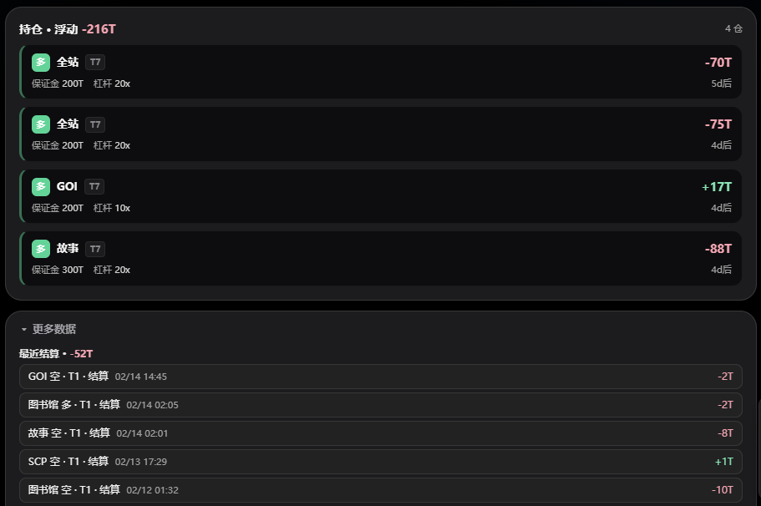Click the T7 tag on the 全站 -75T position

click(x=95, y=124)
